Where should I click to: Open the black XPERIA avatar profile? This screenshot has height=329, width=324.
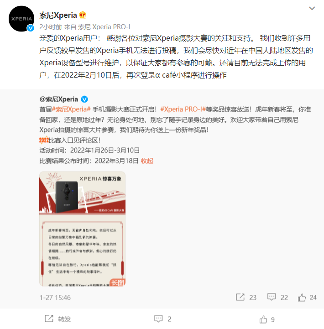(x=21, y=19)
